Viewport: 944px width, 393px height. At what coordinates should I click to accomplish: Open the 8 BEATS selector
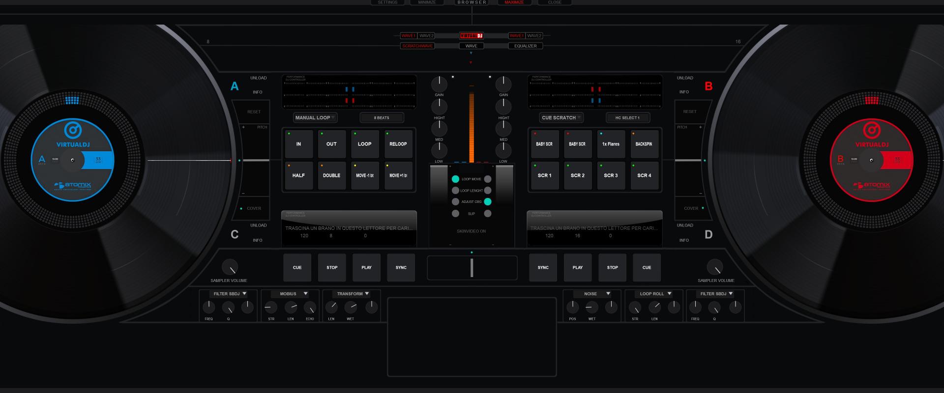tap(382, 118)
